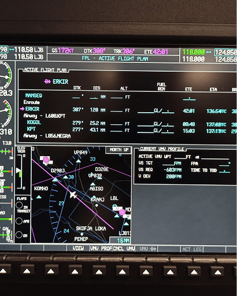Screen dimensions: 237x296
Task: Click the flaps IN TRANSIT indicator circle
Action: [x=19, y=205]
